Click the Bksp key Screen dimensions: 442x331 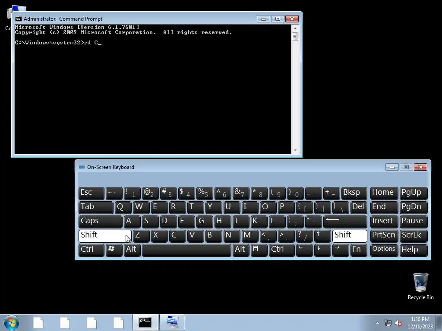click(x=354, y=193)
